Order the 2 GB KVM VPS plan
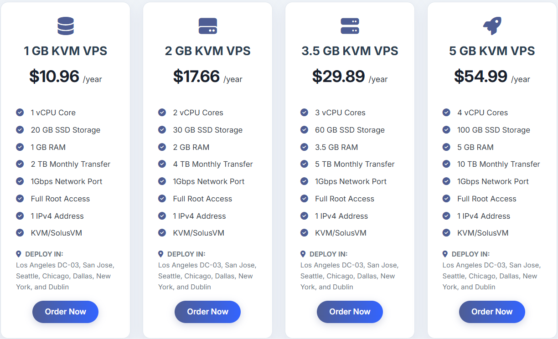The height and width of the screenshot is (339, 558). point(208,312)
